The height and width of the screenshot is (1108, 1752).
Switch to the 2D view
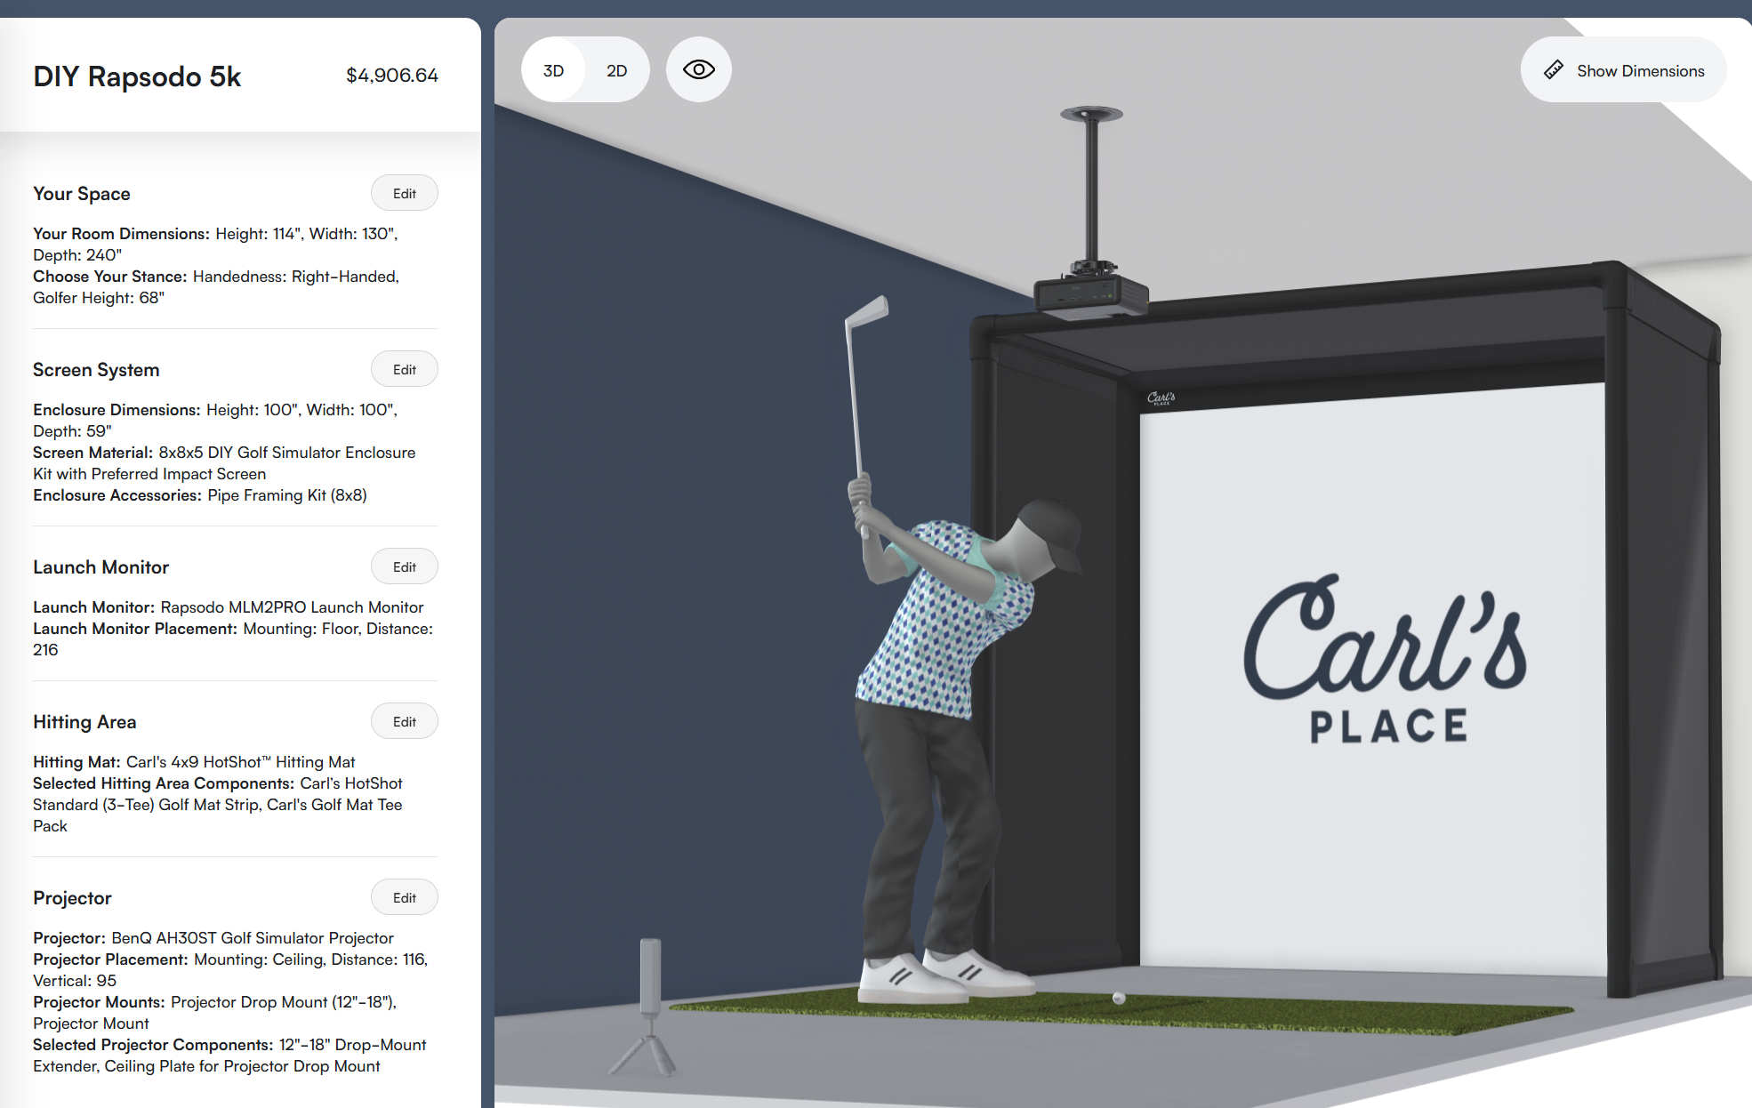pyautogui.click(x=616, y=70)
